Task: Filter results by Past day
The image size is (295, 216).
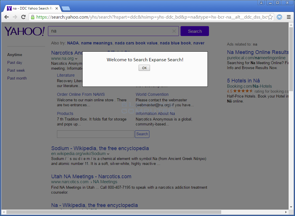Action: click(x=15, y=63)
